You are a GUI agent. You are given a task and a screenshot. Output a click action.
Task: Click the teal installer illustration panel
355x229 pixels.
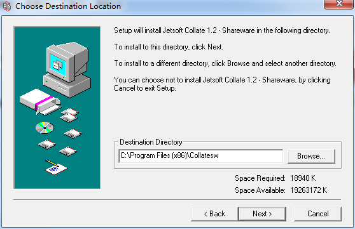(57, 107)
